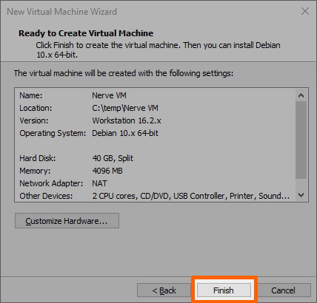
Task: Select the Version Workstation 16.2.x row
Action: point(155,120)
